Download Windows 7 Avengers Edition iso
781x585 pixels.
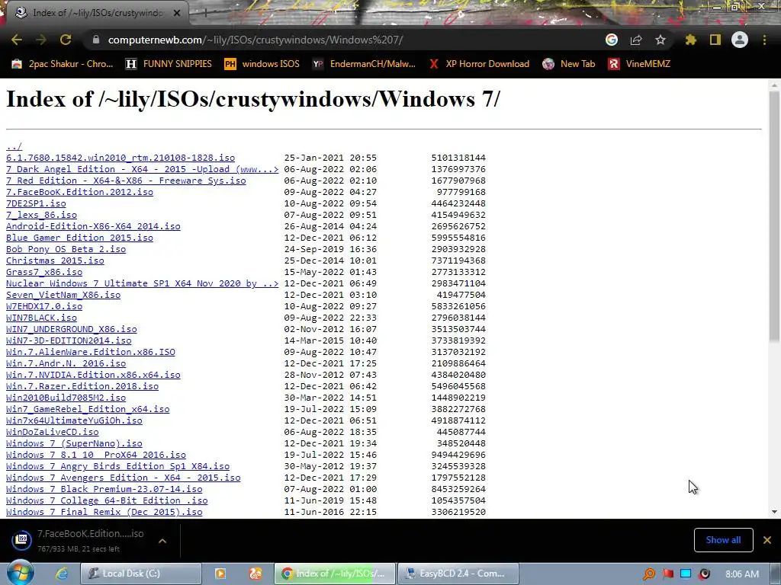click(x=123, y=478)
